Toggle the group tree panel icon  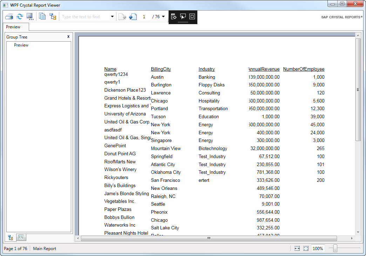(53, 16)
